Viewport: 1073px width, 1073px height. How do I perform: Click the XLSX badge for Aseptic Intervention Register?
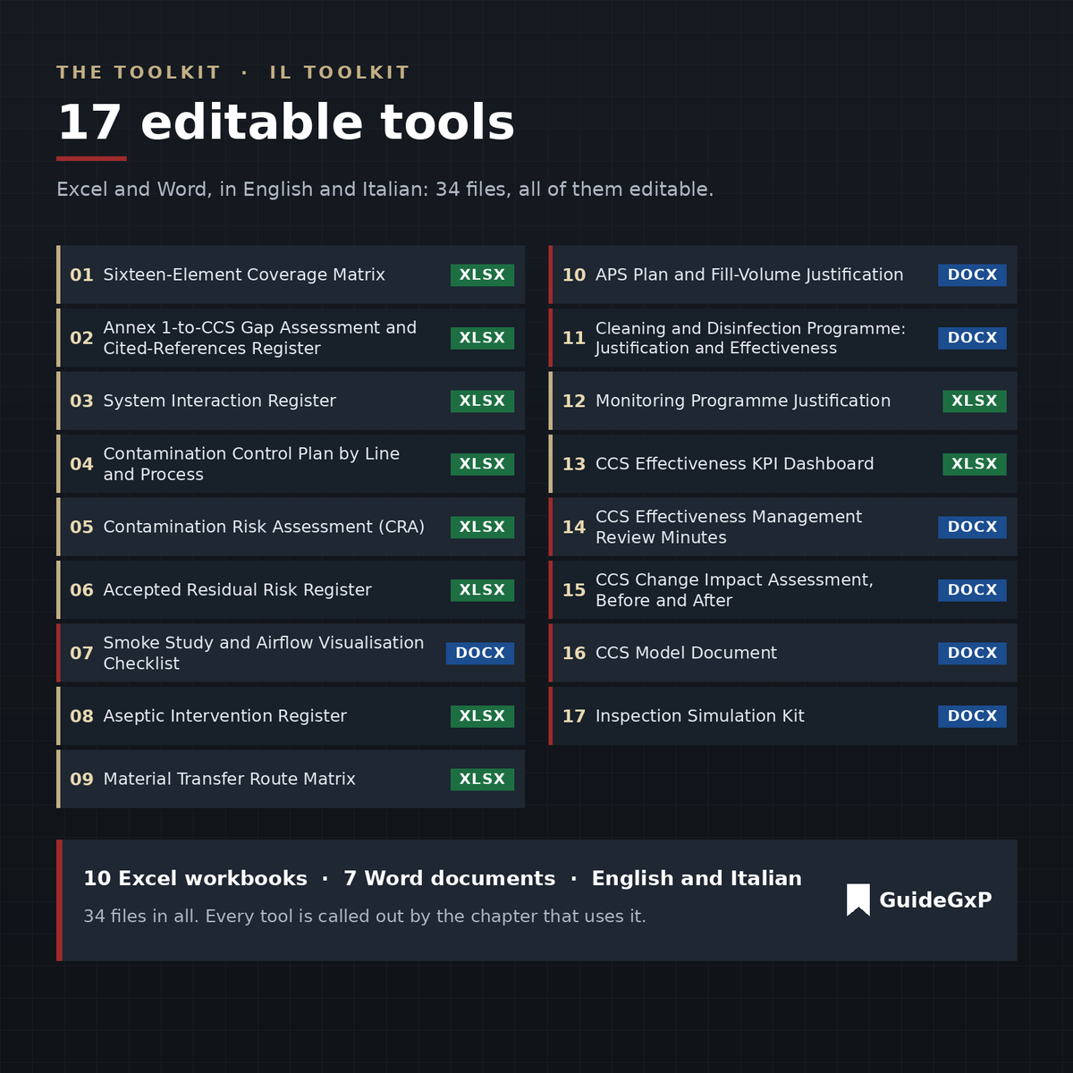pyautogui.click(x=482, y=716)
